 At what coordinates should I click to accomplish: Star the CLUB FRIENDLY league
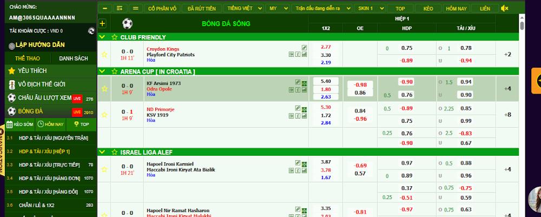(x=115, y=37)
